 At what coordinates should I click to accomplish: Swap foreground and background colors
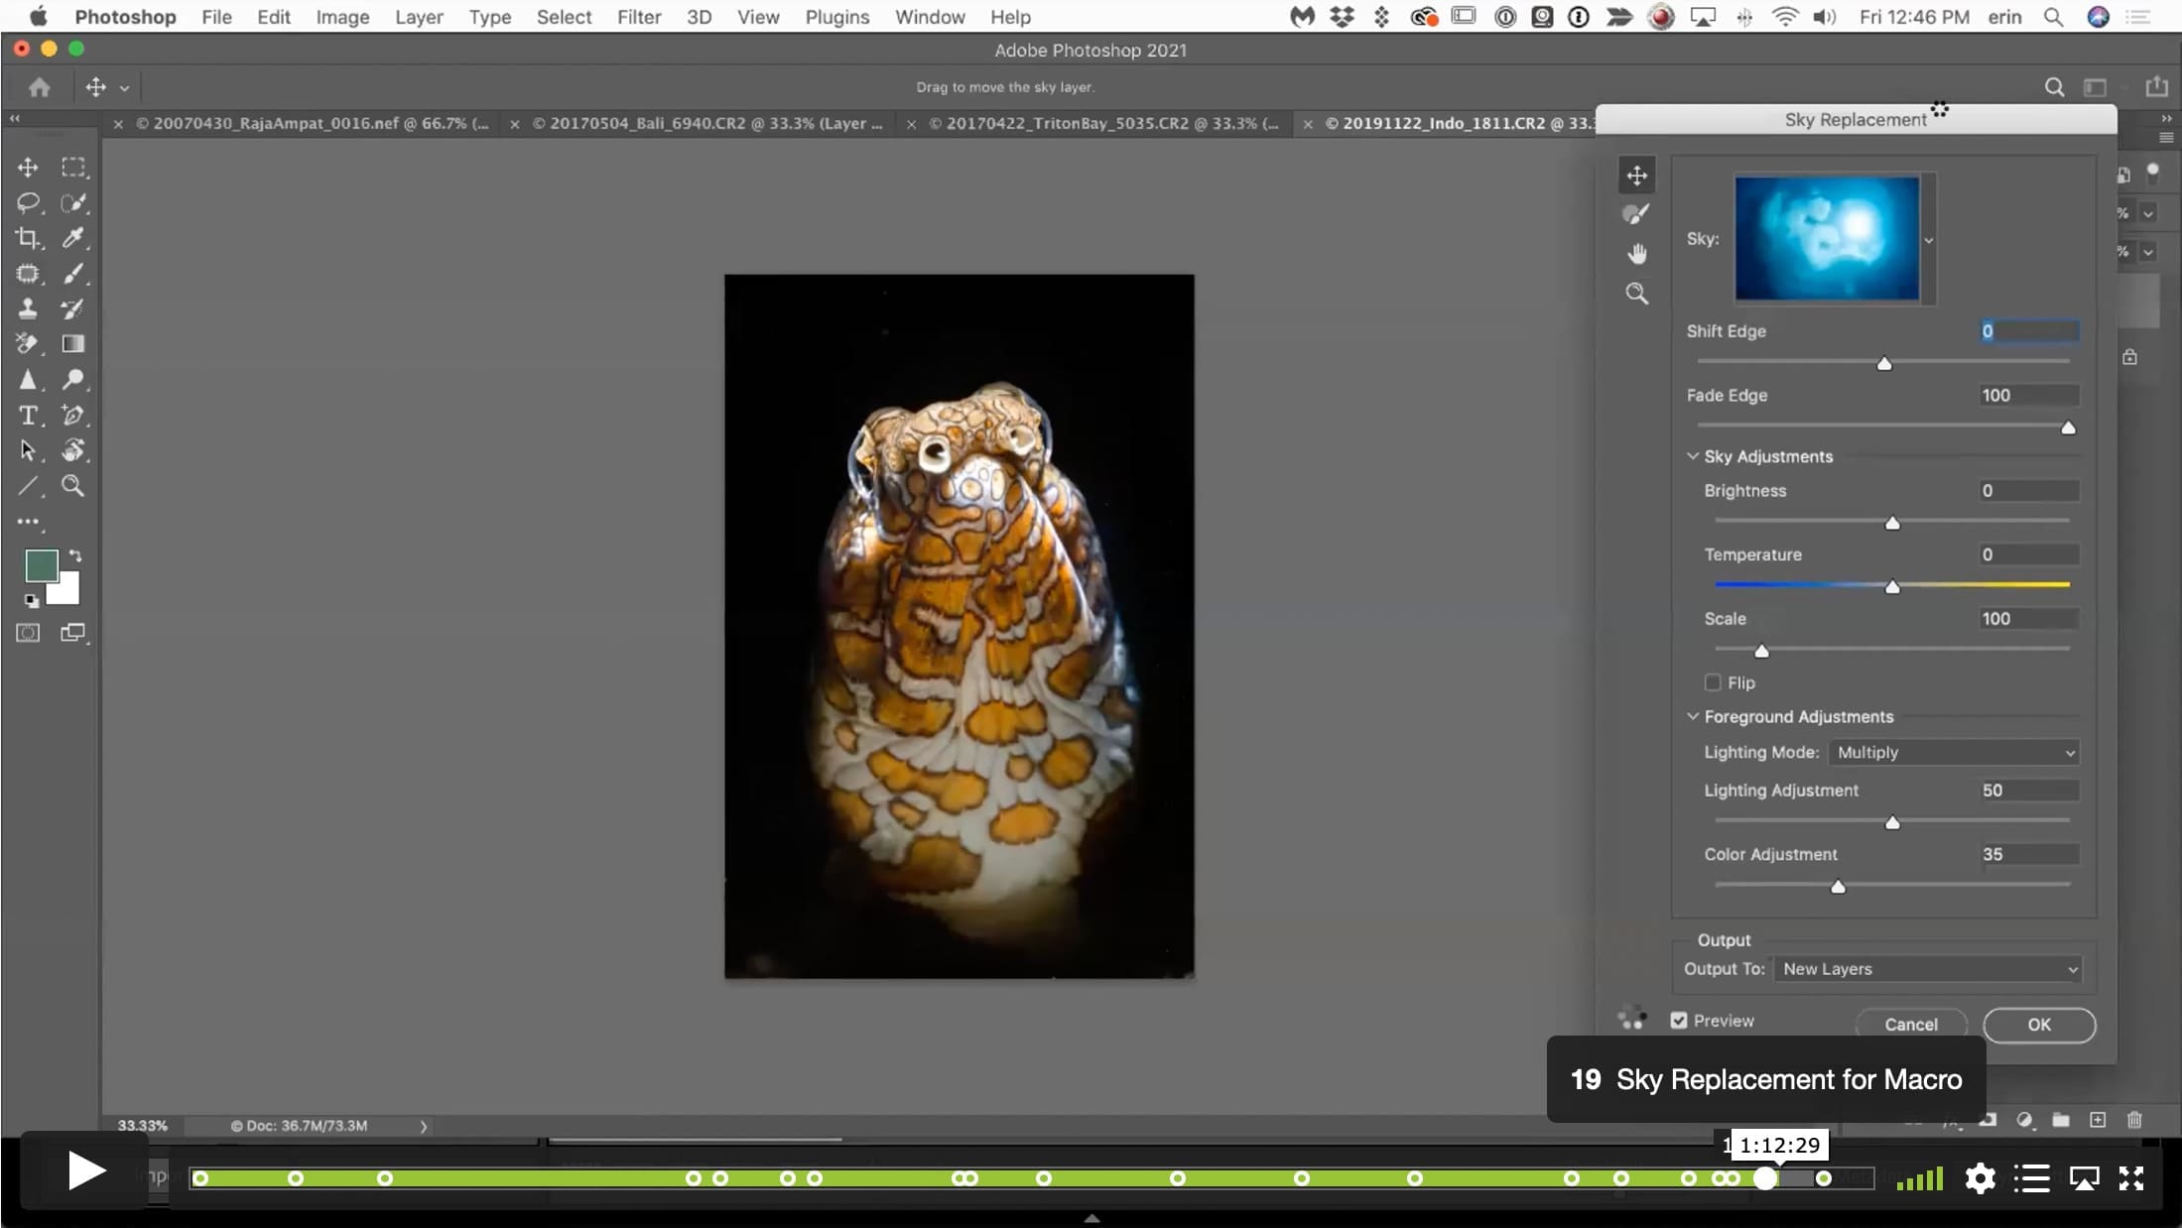coord(75,555)
